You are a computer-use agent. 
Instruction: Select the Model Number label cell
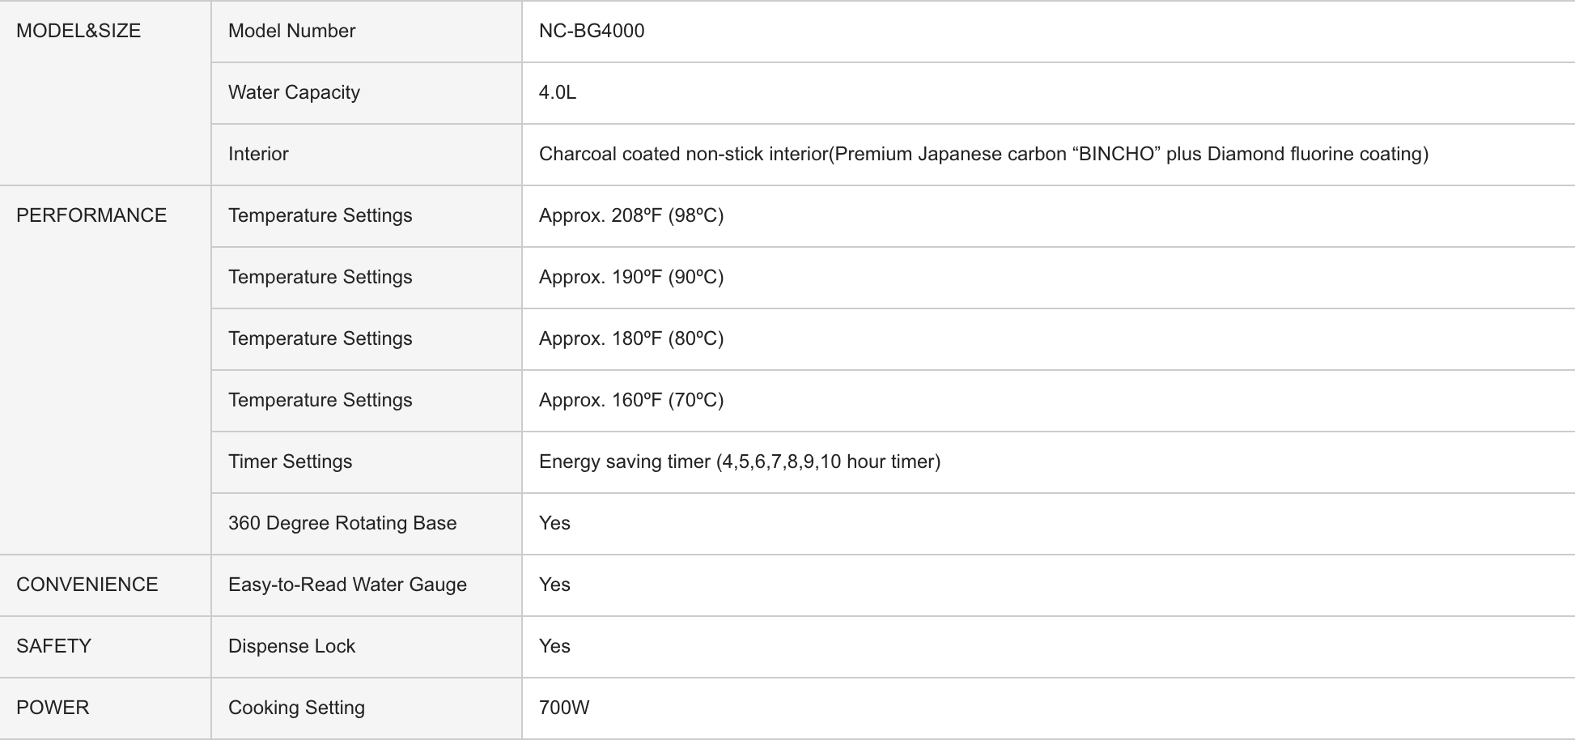point(291,31)
